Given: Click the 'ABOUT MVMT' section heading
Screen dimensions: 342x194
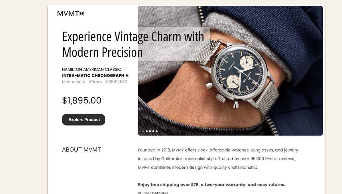Looking at the screenshot, I should pyautogui.click(x=81, y=150).
